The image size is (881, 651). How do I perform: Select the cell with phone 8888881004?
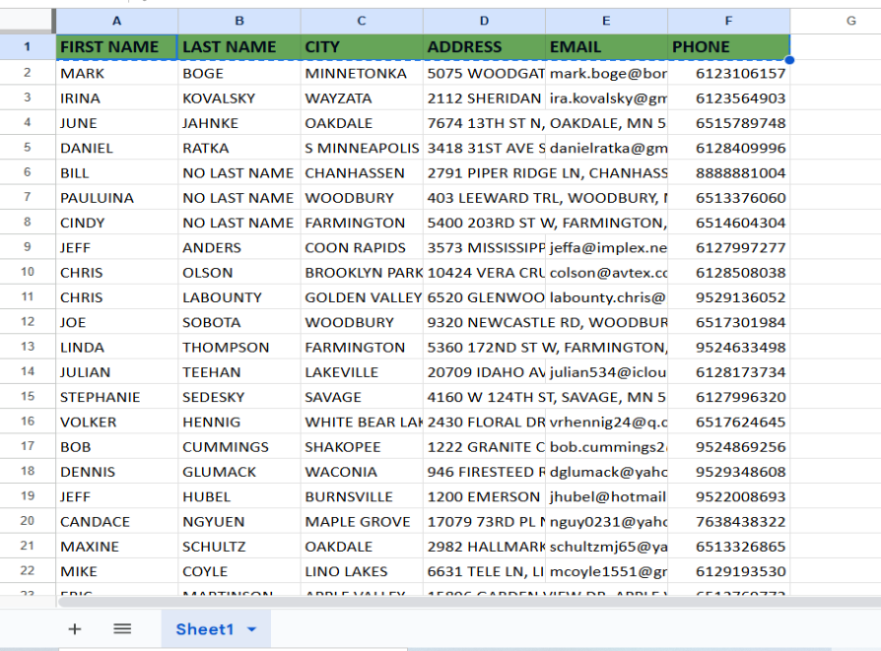pos(728,172)
